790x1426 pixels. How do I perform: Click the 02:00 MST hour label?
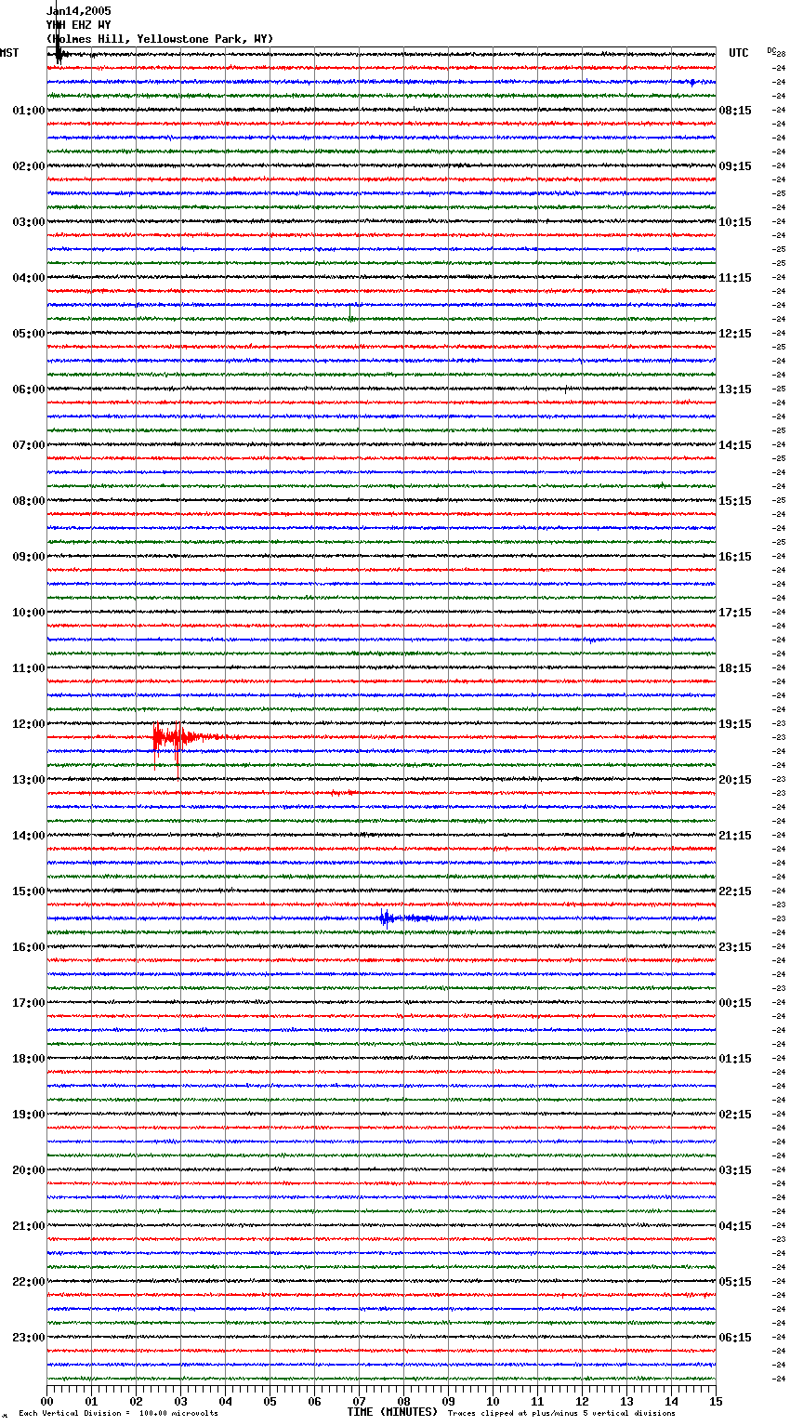pyautogui.click(x=28, y=166)
